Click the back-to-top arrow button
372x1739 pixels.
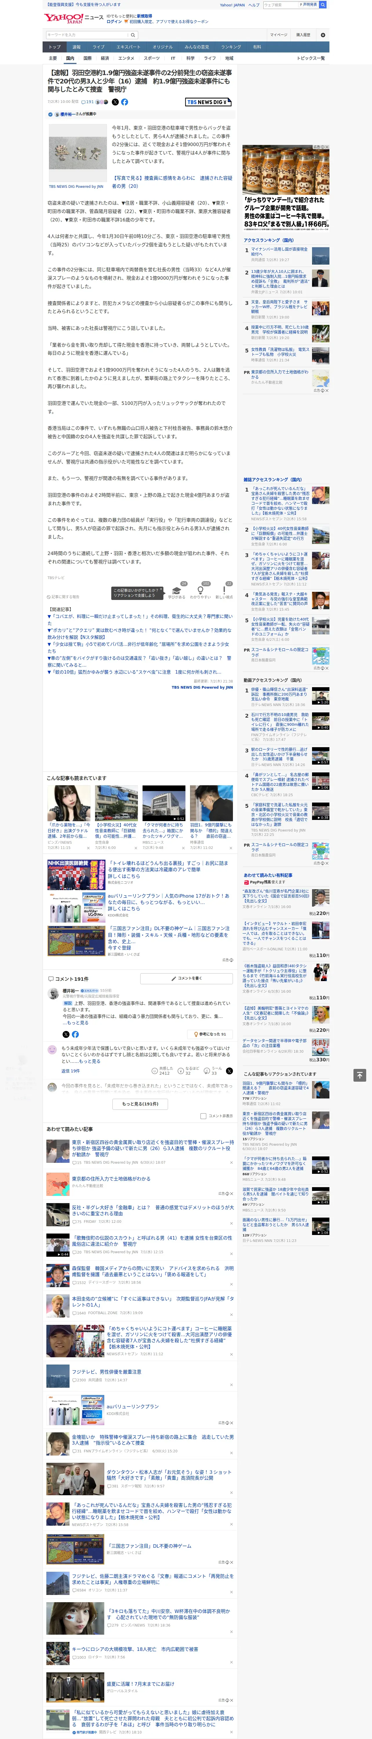point(360,1075)
